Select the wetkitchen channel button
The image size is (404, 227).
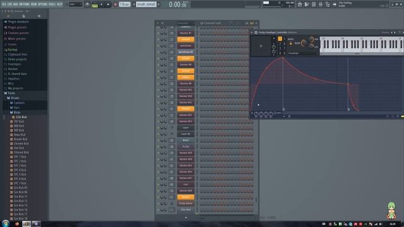186,46
